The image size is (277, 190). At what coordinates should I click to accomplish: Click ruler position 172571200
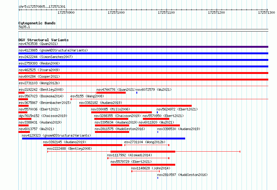(x=216, y=12)
